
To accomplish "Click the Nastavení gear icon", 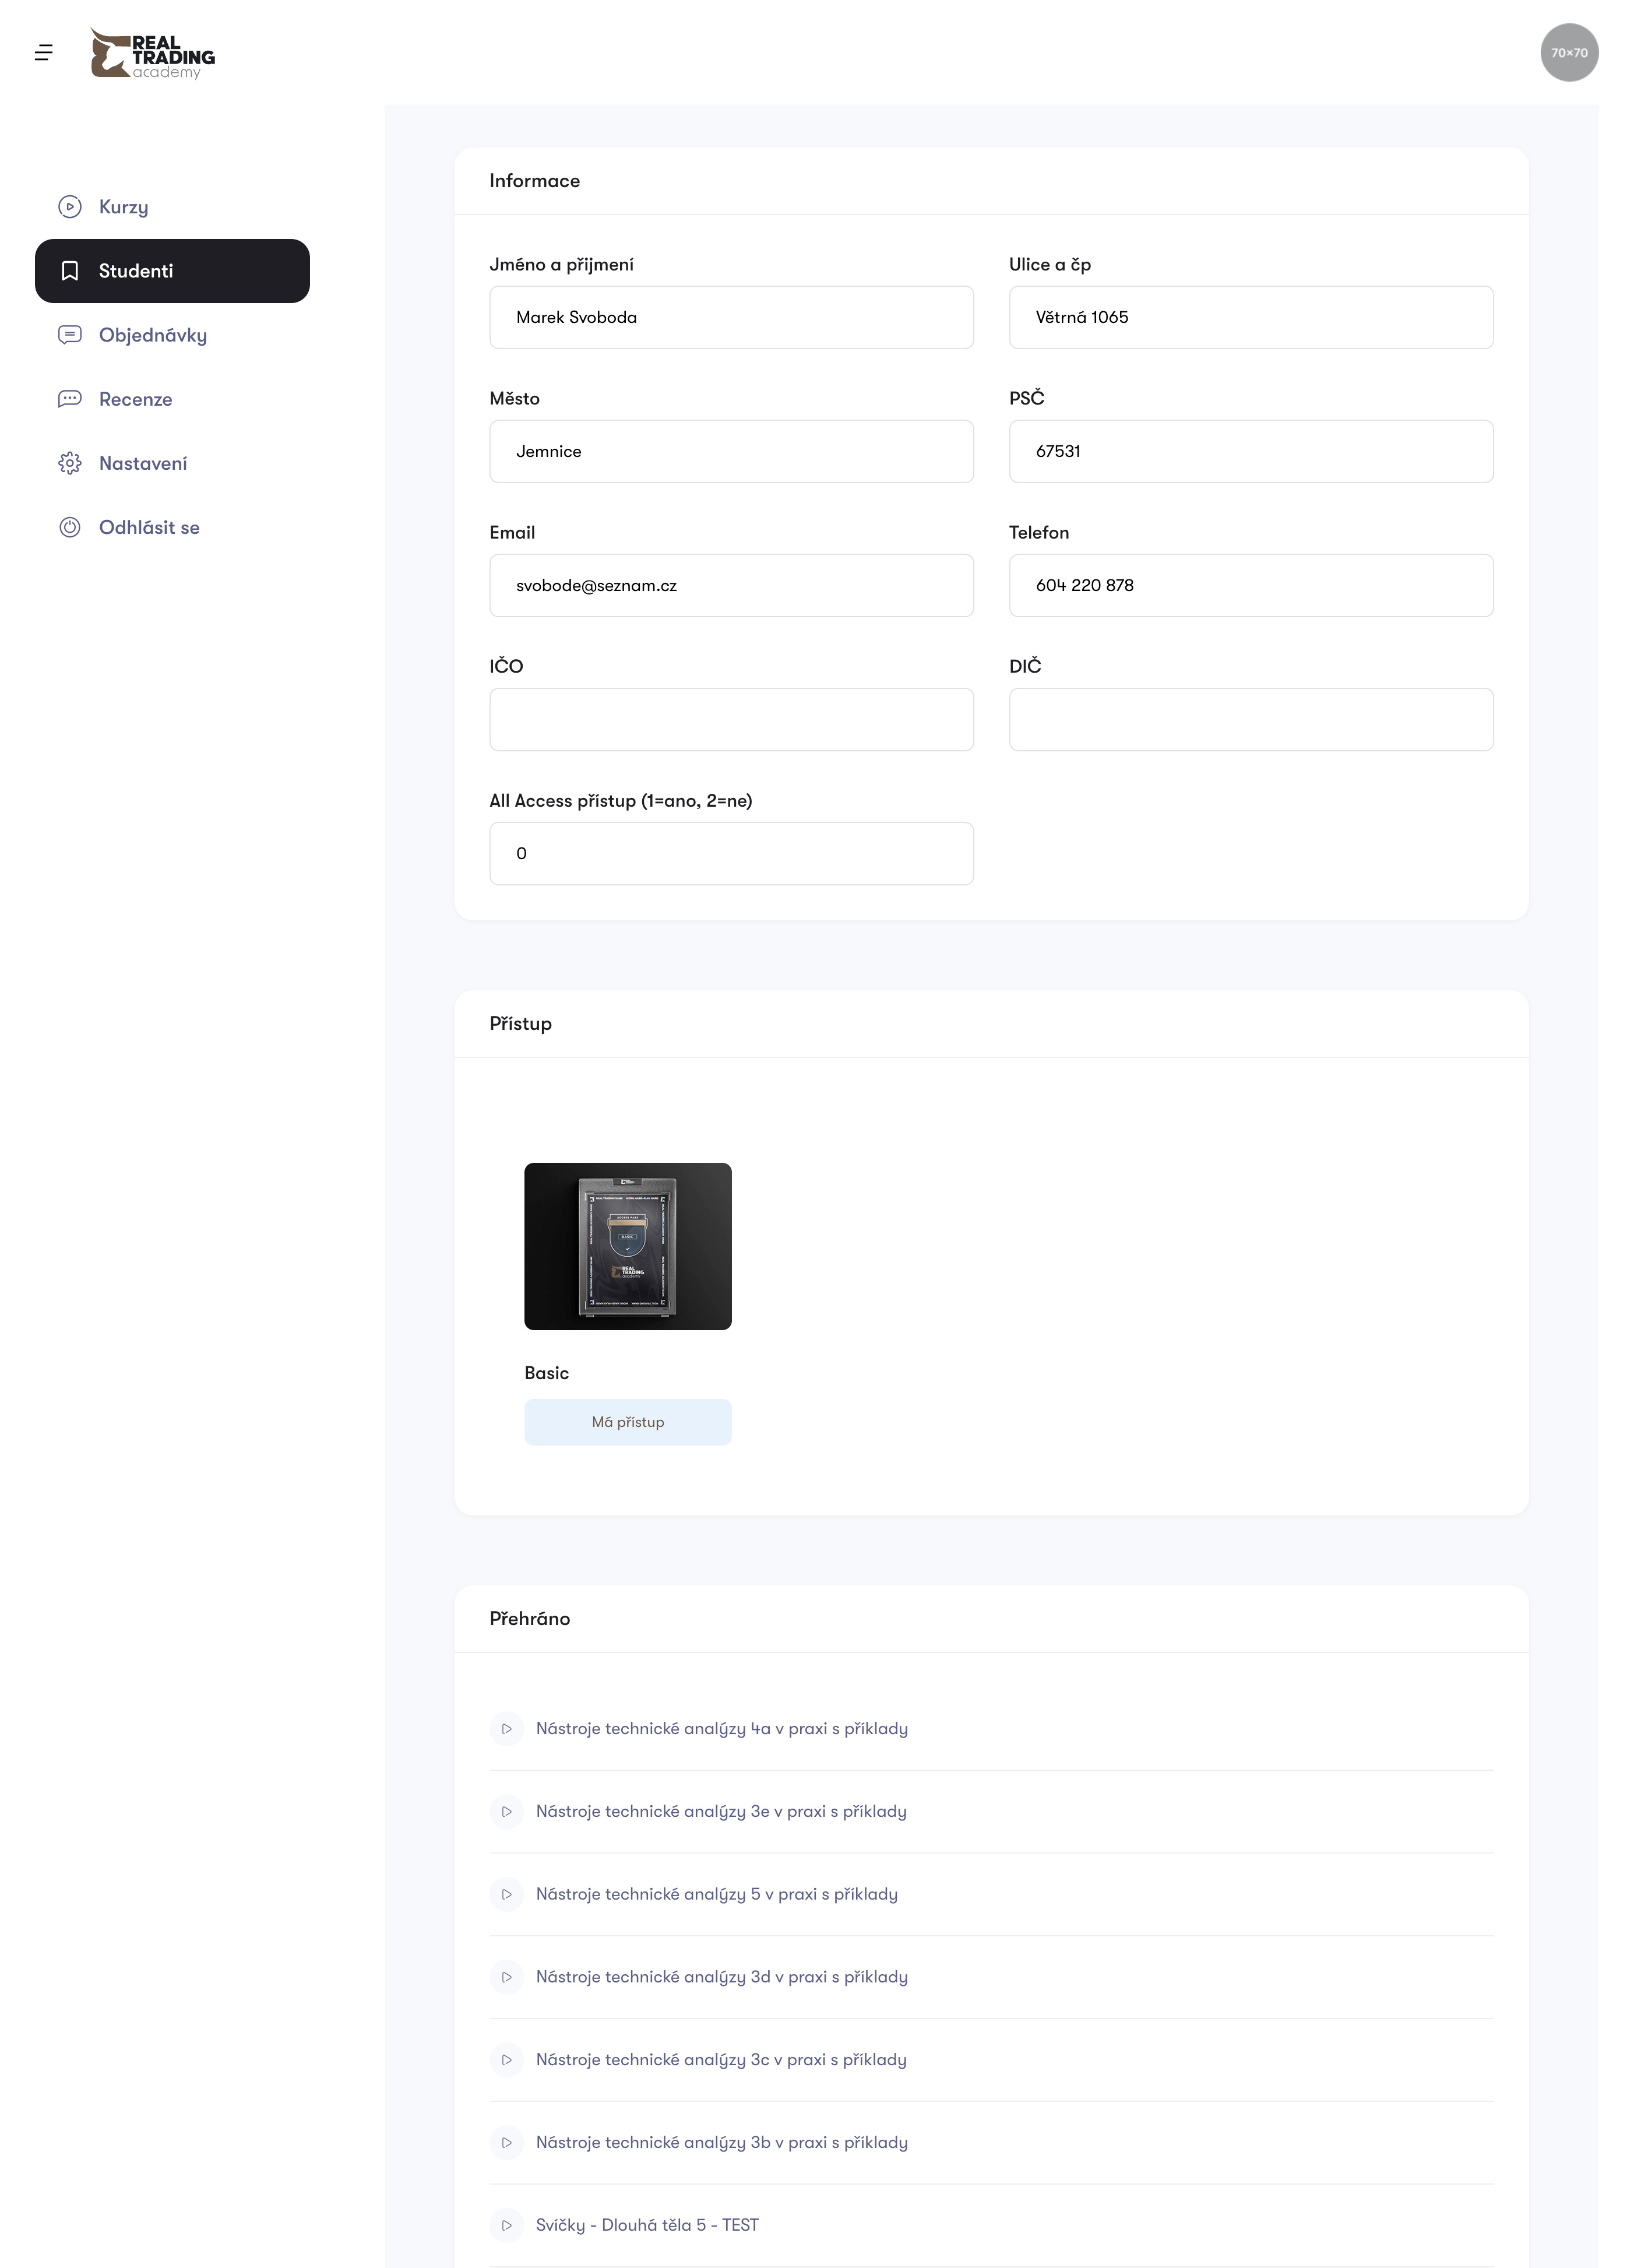I will pyautogui.click(x=70, y=463).
